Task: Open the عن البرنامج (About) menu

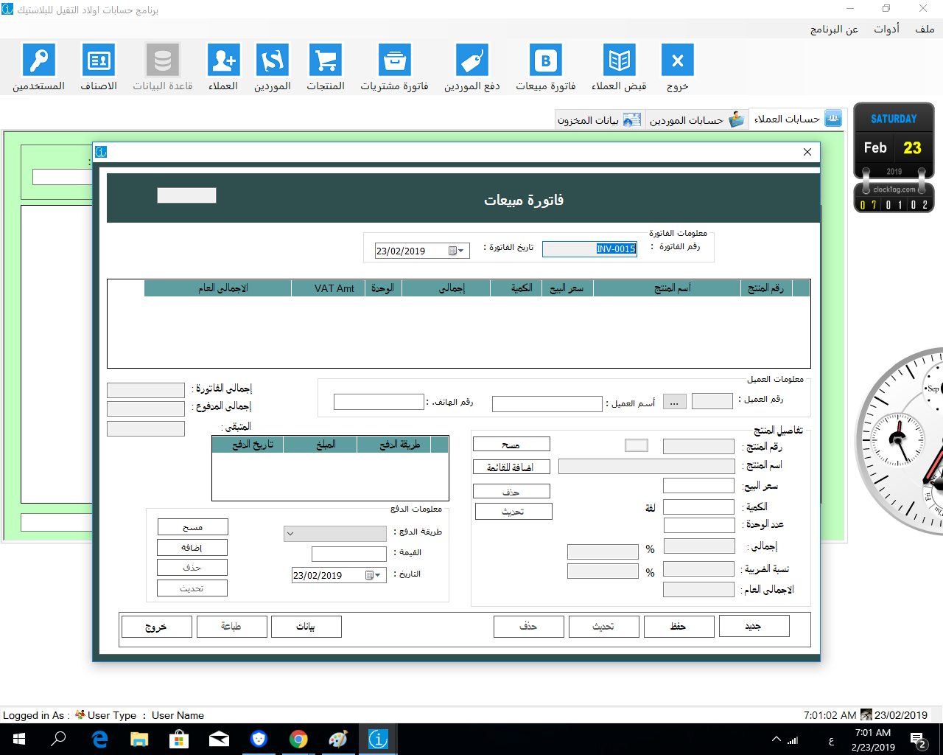Action: click(x=834, y=29)
